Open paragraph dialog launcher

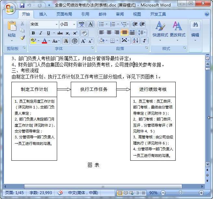[x=147, y=48]
